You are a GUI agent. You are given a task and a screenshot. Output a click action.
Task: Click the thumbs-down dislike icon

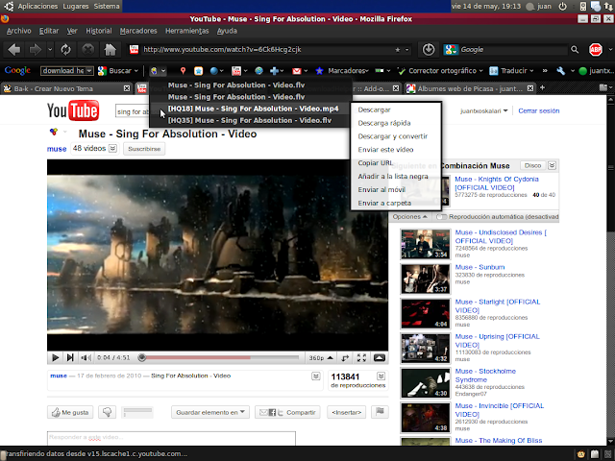108,412
